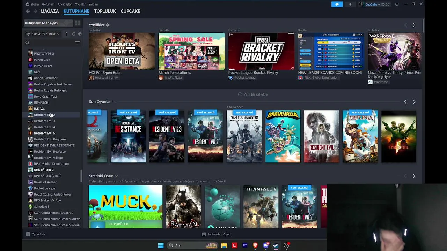Screen dimensions: 447x251
Task: Filter by ready-to-play icon
Action: coord(80,34)
